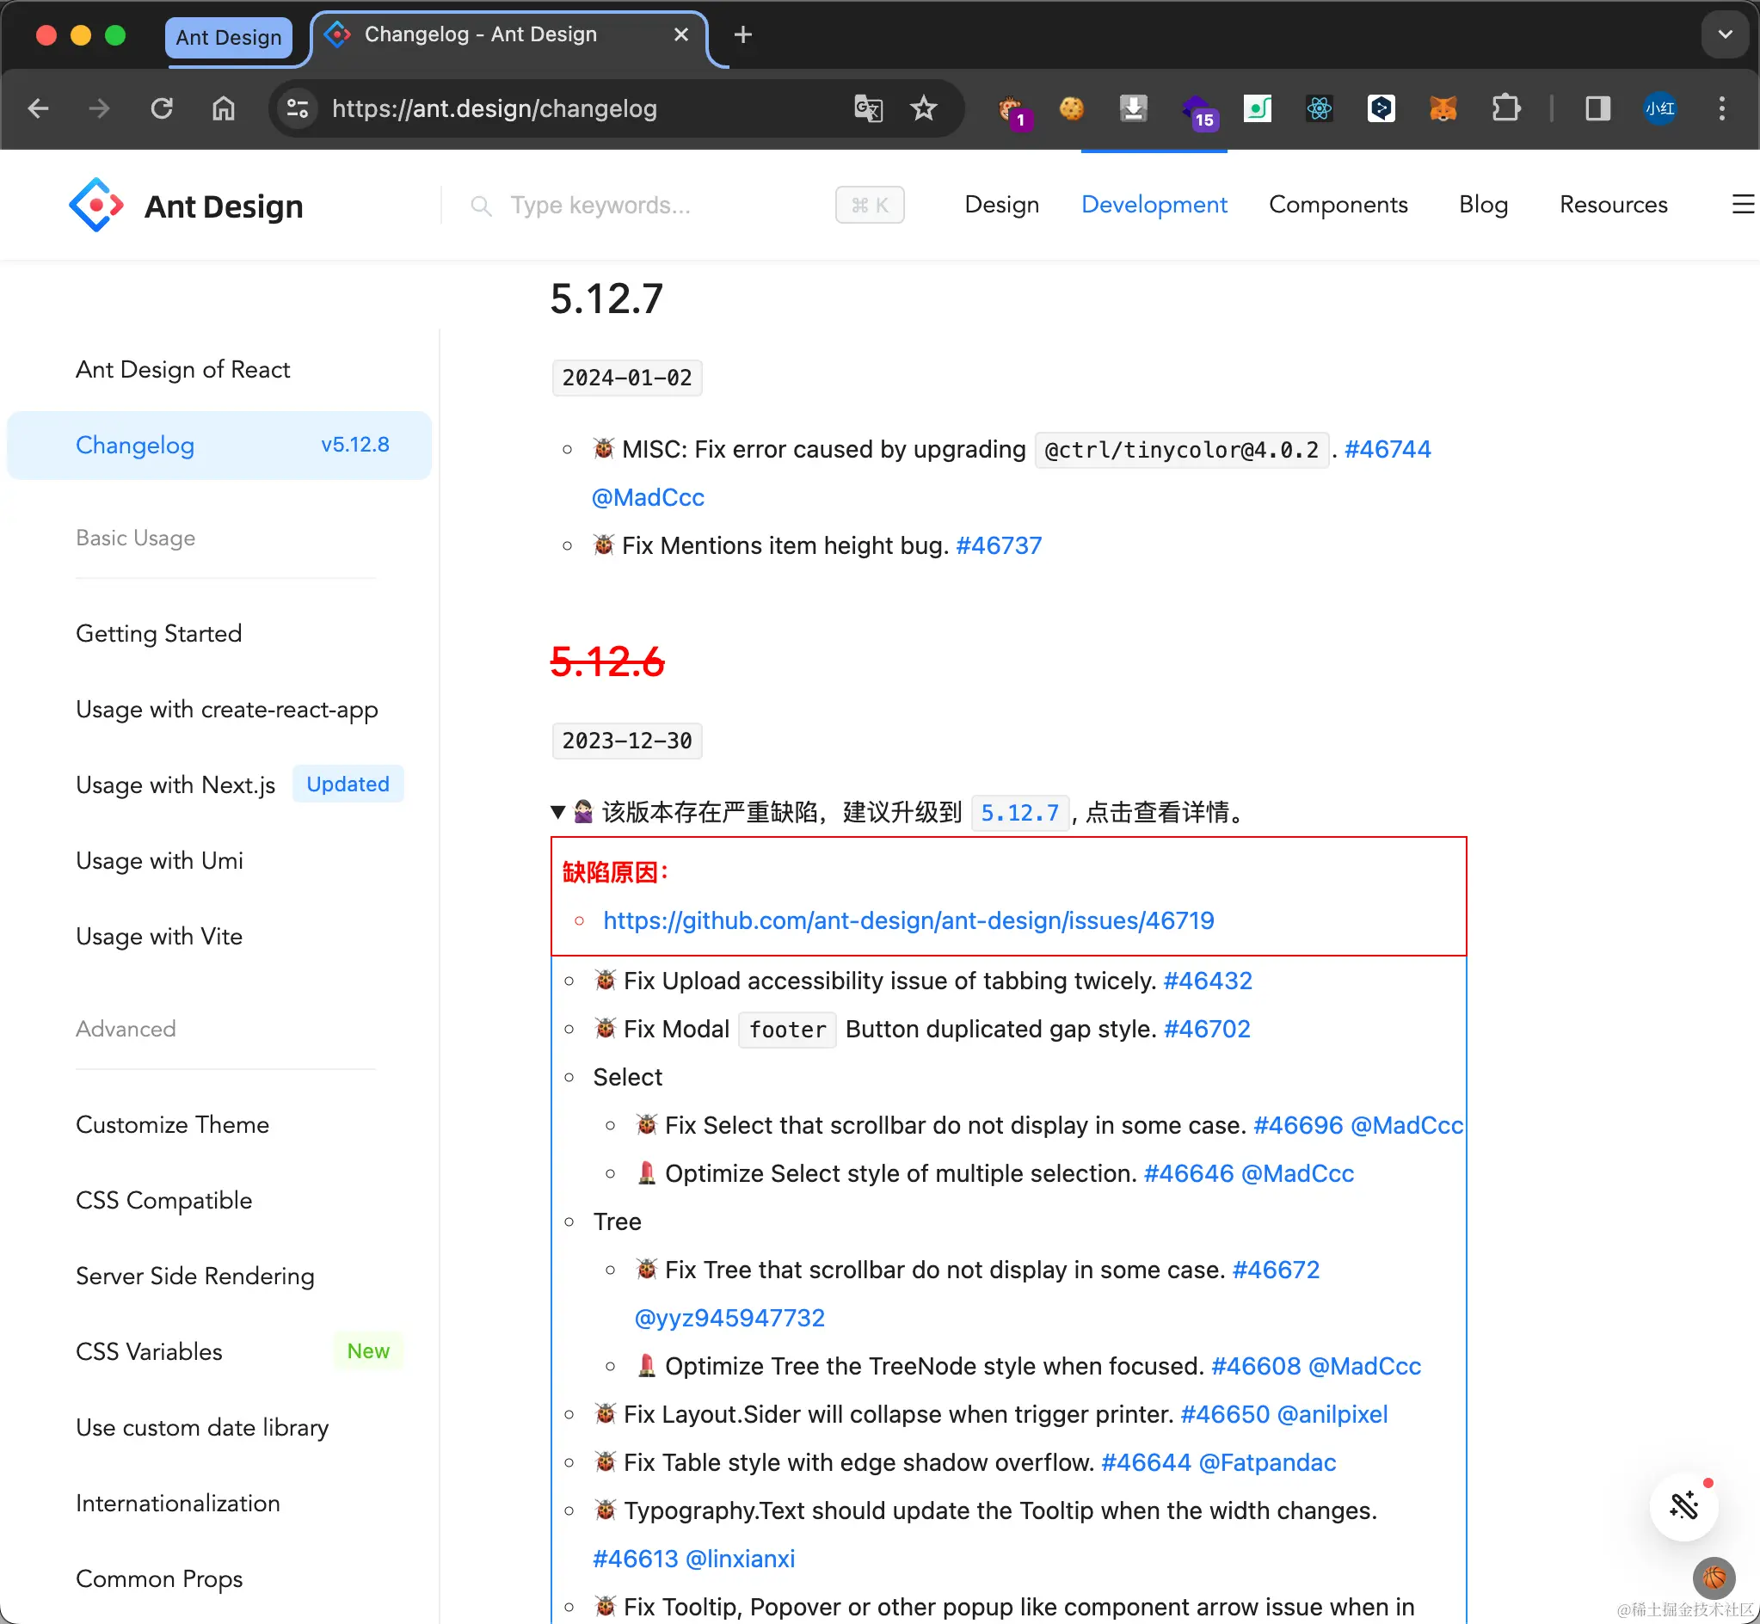Click the browser back arrow
The height and width of the screenshot is (1624, 1760).
pyautogui.click(x=39, y=108)
